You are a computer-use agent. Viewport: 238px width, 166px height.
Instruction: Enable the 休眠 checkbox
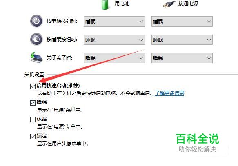33,120
